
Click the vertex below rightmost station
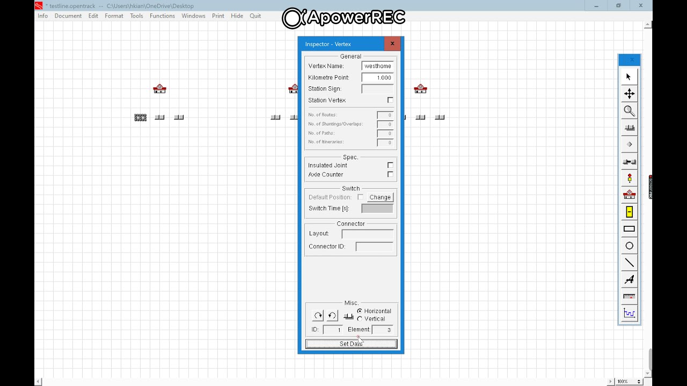tap(420, 117)
